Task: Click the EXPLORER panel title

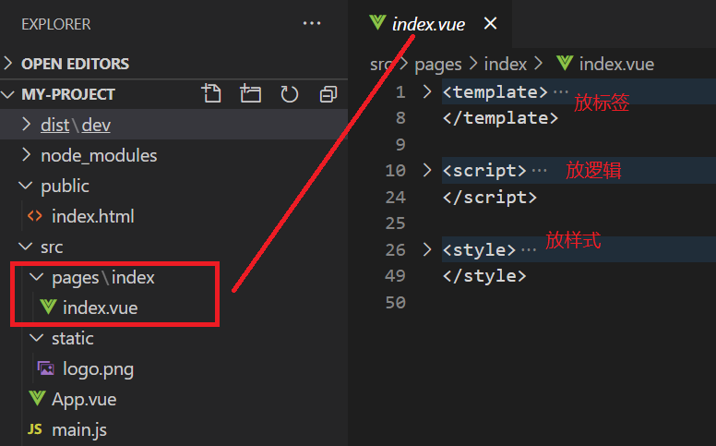Action: 55,24
